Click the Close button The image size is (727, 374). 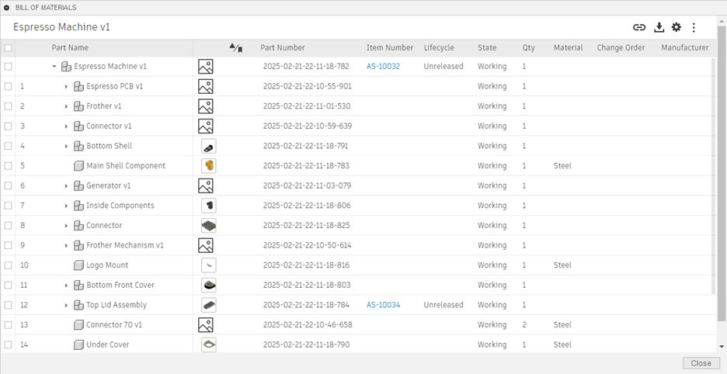(x=701, y=363)
